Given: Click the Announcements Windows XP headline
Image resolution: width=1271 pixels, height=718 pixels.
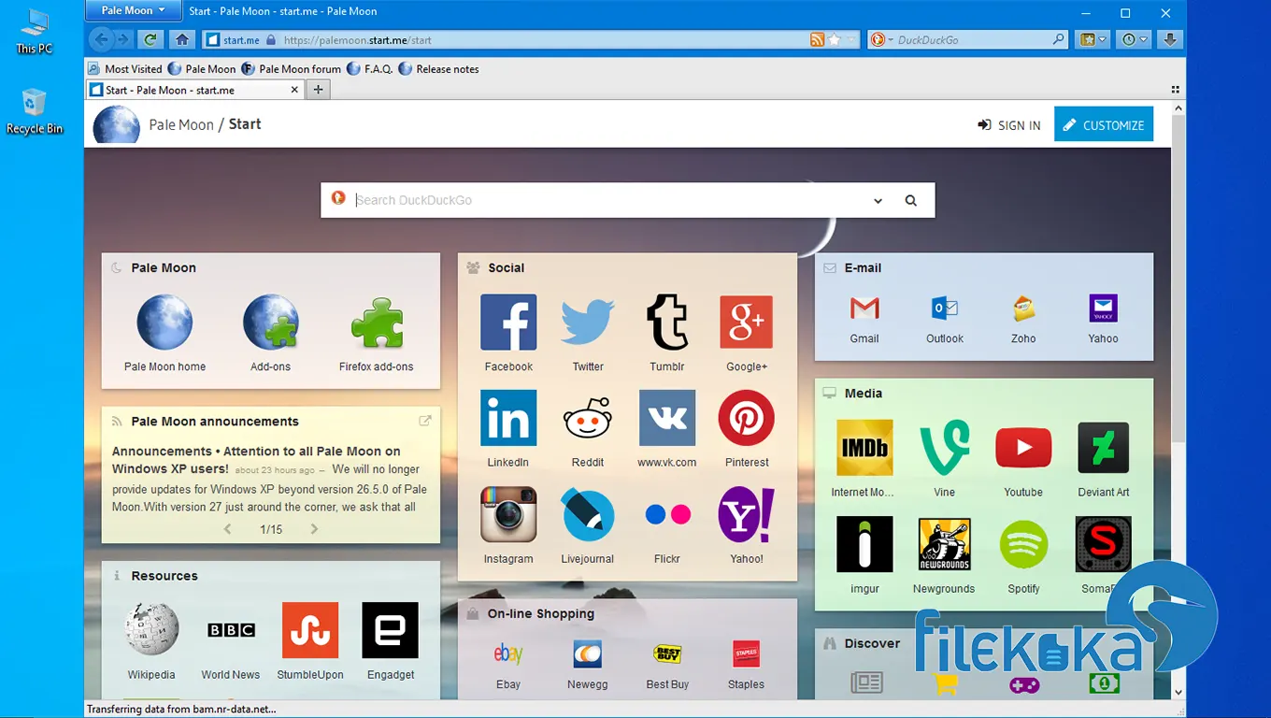Looking at the screenshot, I should (256, 459).
